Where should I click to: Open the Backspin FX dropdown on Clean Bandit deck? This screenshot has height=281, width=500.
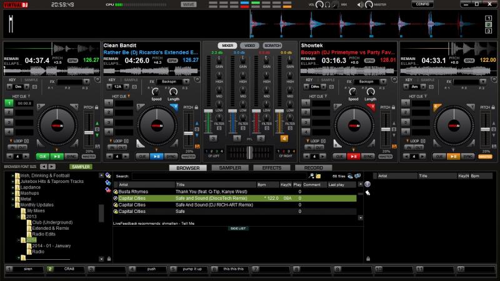pos(186,82)
